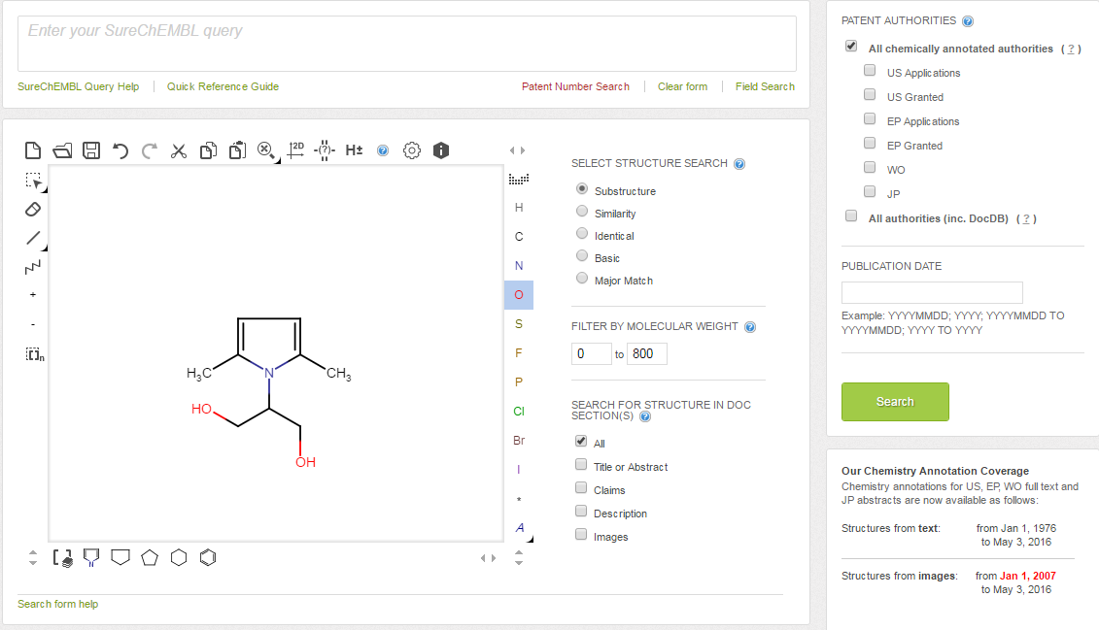Open the Patent Number Search link

[575, 86]
